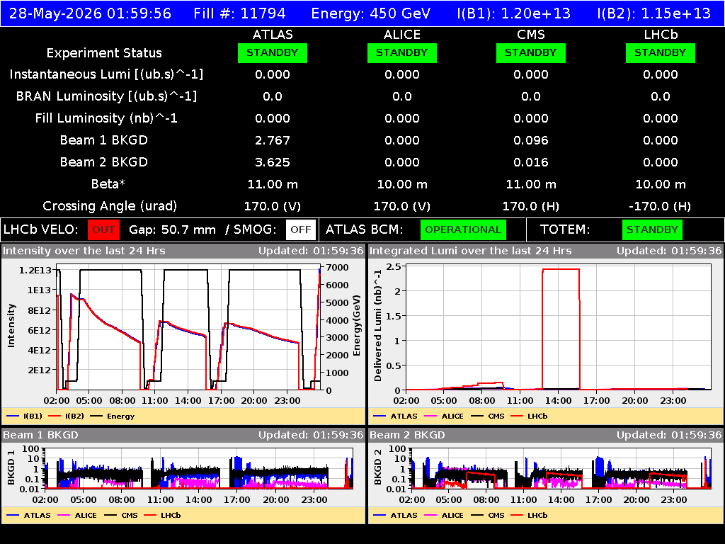Viewport: 725px width, 544px height.
Task: Click the ATLAS BCM OPERATIONAL indicator
Action: tap(463, 230)
